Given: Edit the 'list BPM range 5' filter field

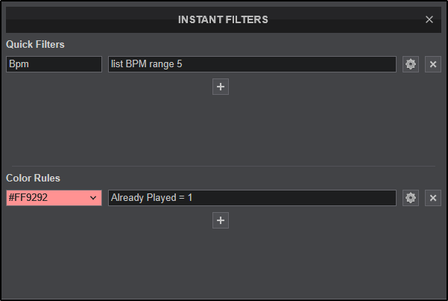Looking at the screenshot, I should click(252, 64).
